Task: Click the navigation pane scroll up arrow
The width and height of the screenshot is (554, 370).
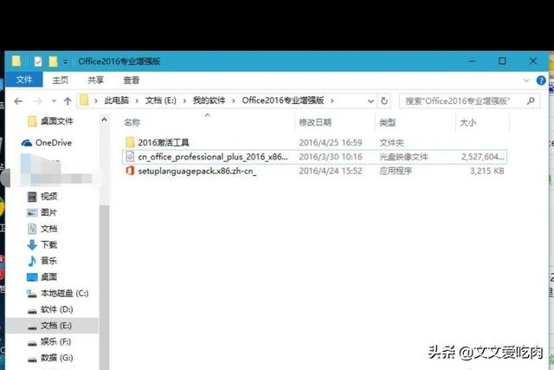Action: [x=104, y=120]
